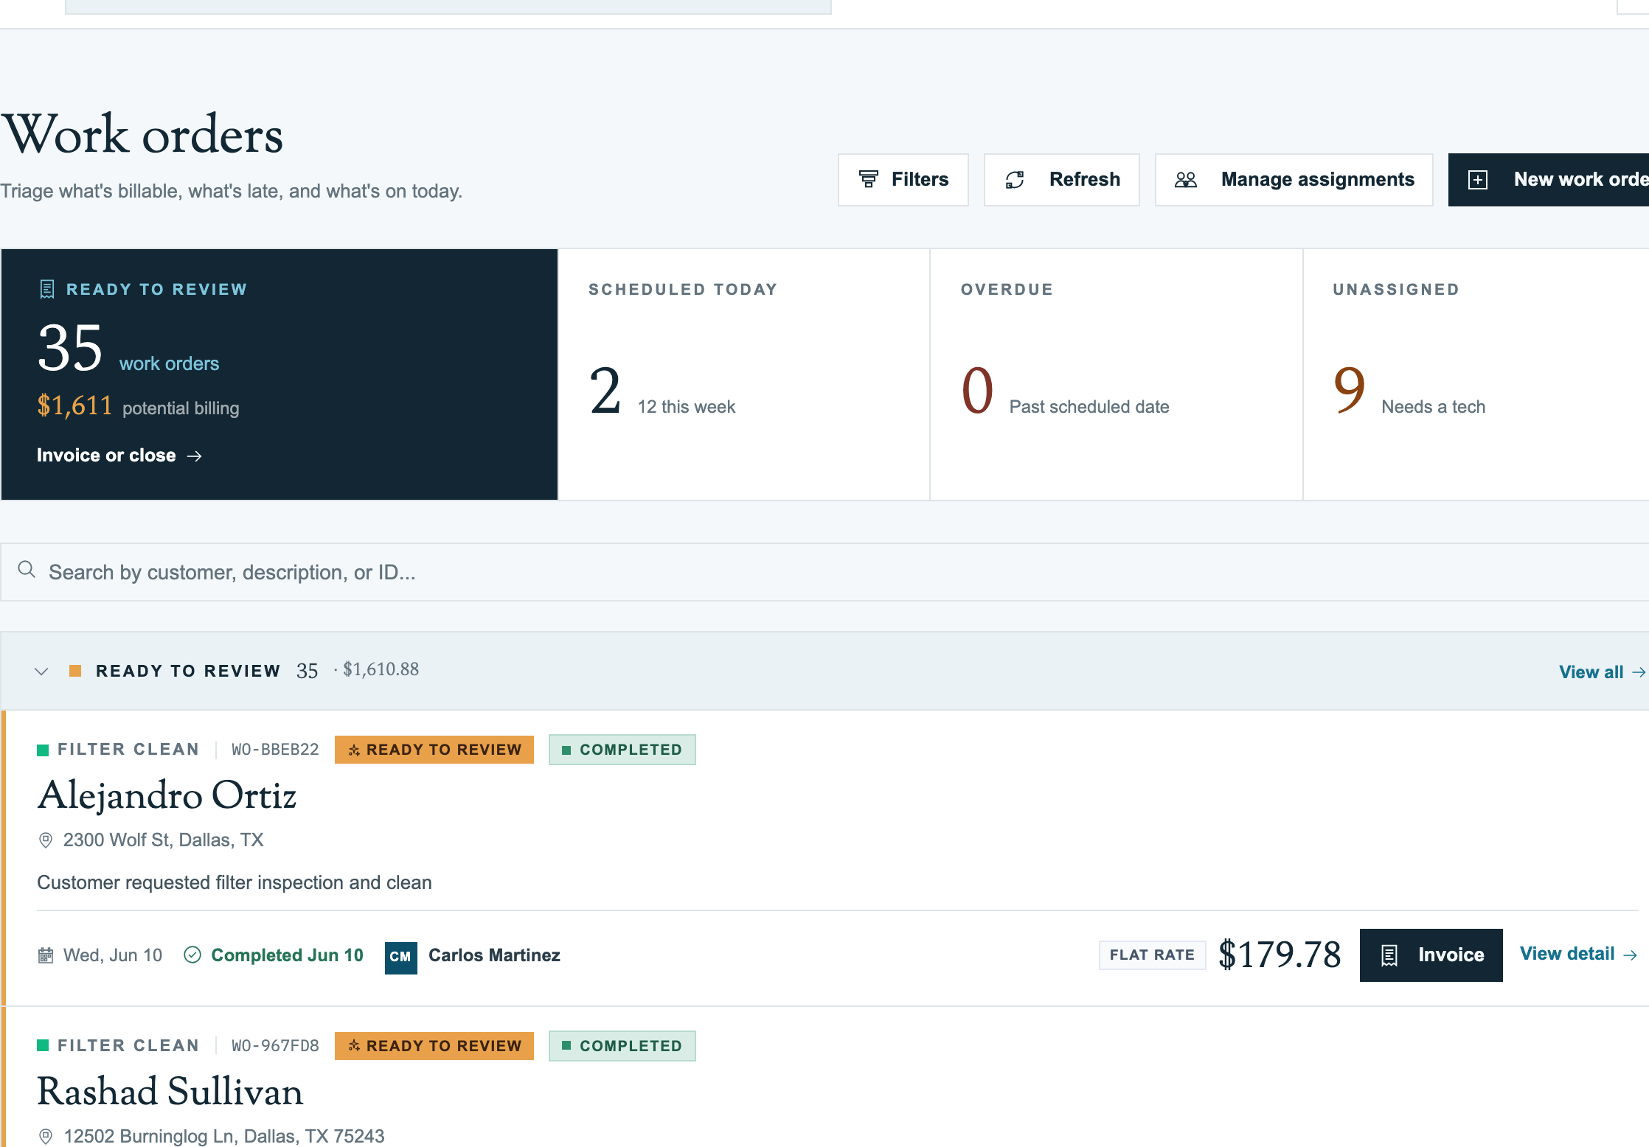Click work order ID WO-BBEB22
The height and width of the screenshot is (1147, 1649).
(275, 750)
